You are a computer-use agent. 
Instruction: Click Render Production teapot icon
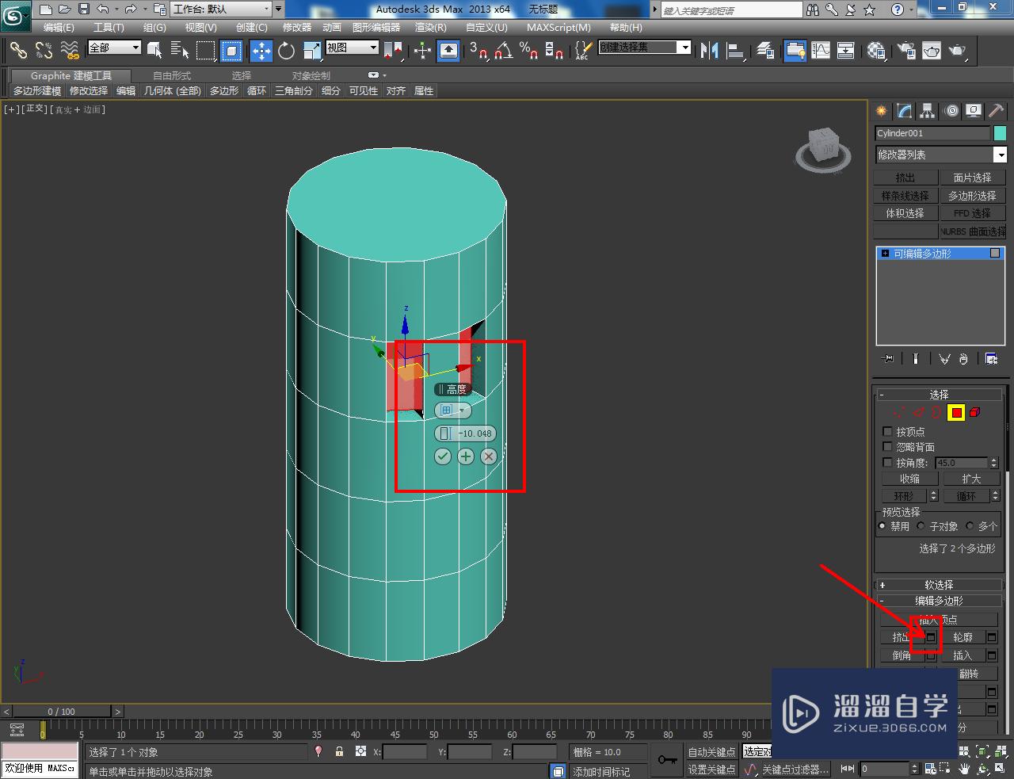pyautogui.click(x=958, y=51)
